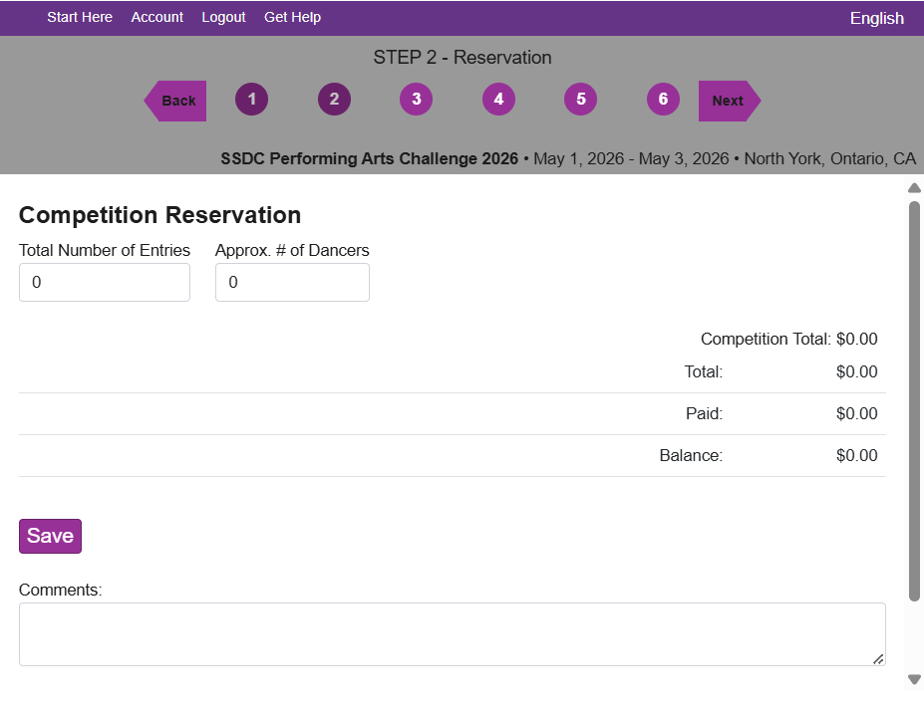
Task: Click inside the Comments text area
Action: click(x=452, y=633)
